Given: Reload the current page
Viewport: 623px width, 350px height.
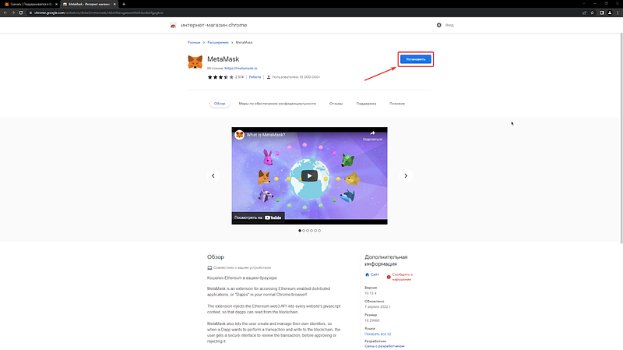Looking at the screenshot, I should click(21, 12).
